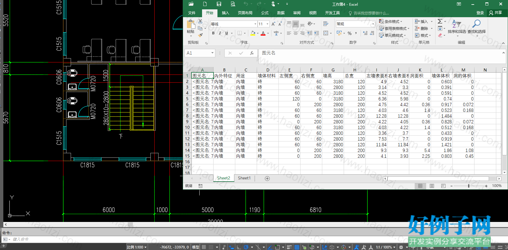Switch to 数据 Data tab
Screen dimensions: 508x250
(281, 13)
